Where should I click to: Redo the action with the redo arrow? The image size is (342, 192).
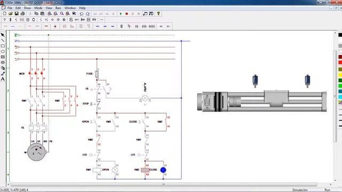tap(88, 14)
